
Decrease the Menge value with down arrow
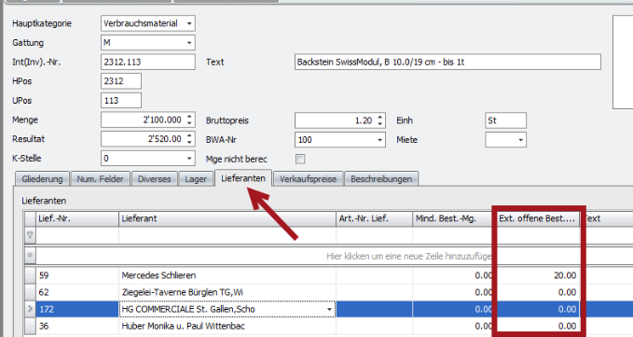189,123
